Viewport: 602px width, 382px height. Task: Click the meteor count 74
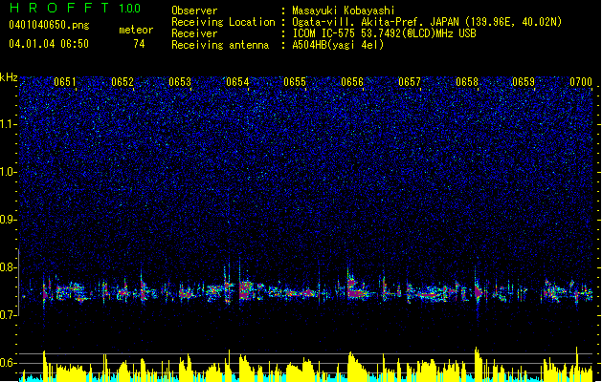pyautogui.click(x=139, y=44)
